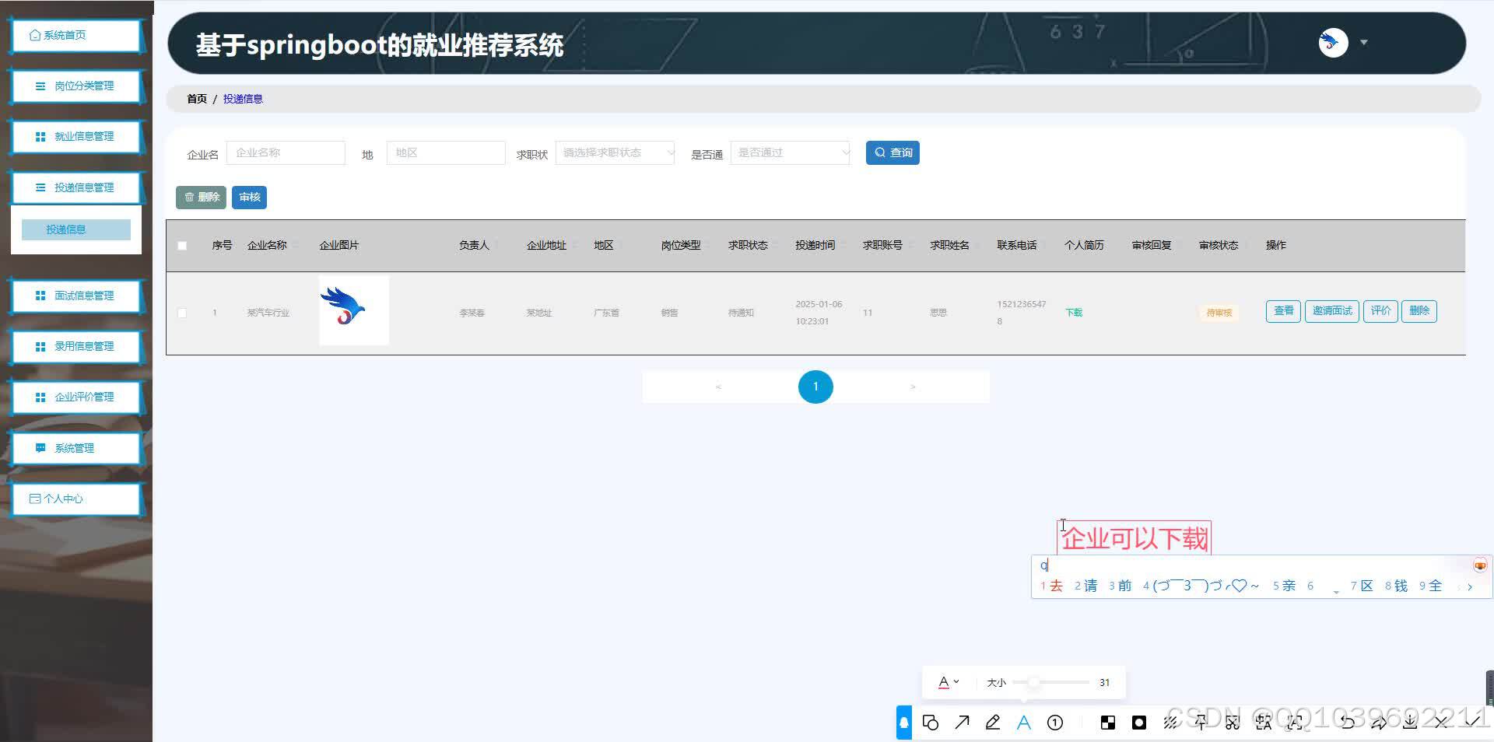Click the 下载 resume link
Viewport: 1494px width, 742px height.
coord(1073,313)
